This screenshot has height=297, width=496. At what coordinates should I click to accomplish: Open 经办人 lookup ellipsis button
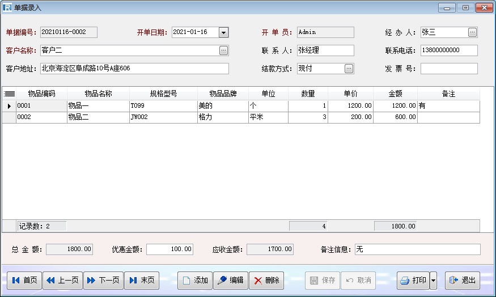point(472,33)
